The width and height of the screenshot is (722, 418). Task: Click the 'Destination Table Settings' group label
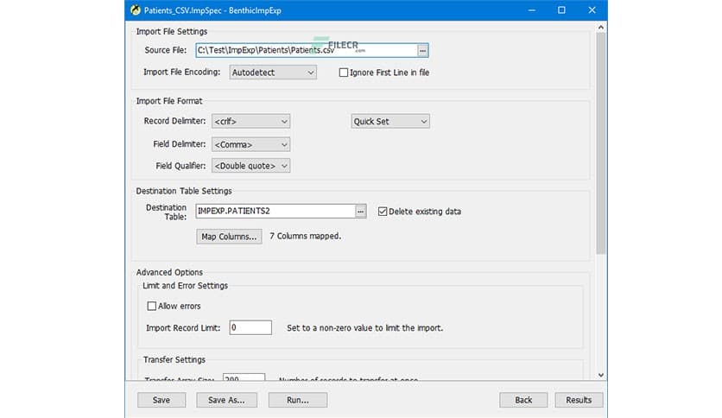pos(184,191)
